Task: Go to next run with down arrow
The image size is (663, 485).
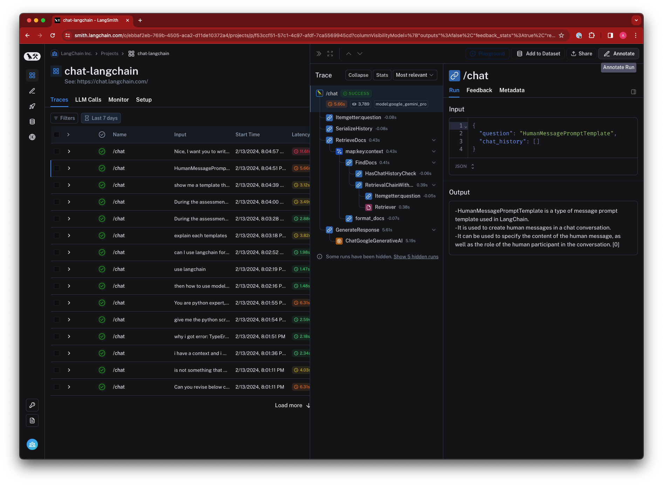Action: (360, 54)
